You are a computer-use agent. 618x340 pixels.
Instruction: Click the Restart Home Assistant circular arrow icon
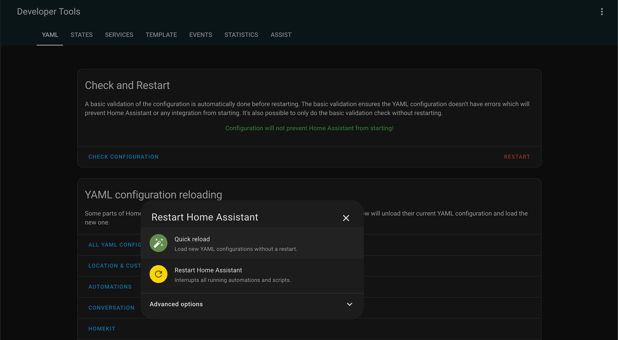click(x=158, y=274)
